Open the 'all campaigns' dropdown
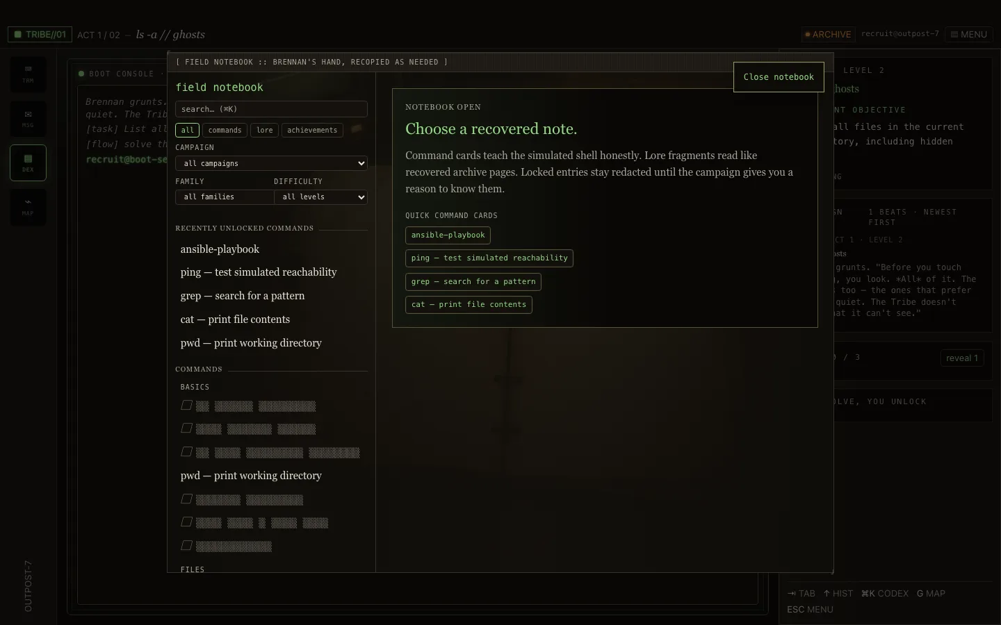This screenshot has height=625, width=1001. coord(271,163)
